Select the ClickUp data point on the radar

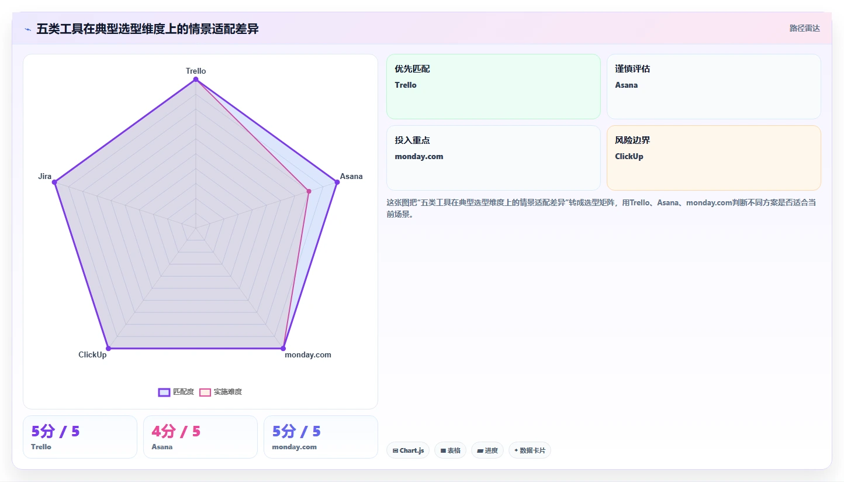coord(108,349)
